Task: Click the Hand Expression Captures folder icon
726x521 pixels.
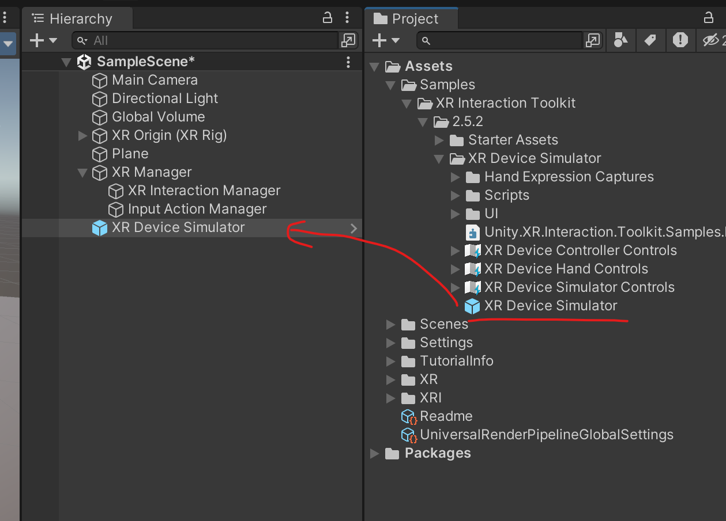Action: coord(473,177)
